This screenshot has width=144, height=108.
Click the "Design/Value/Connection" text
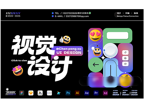point(128,16)
